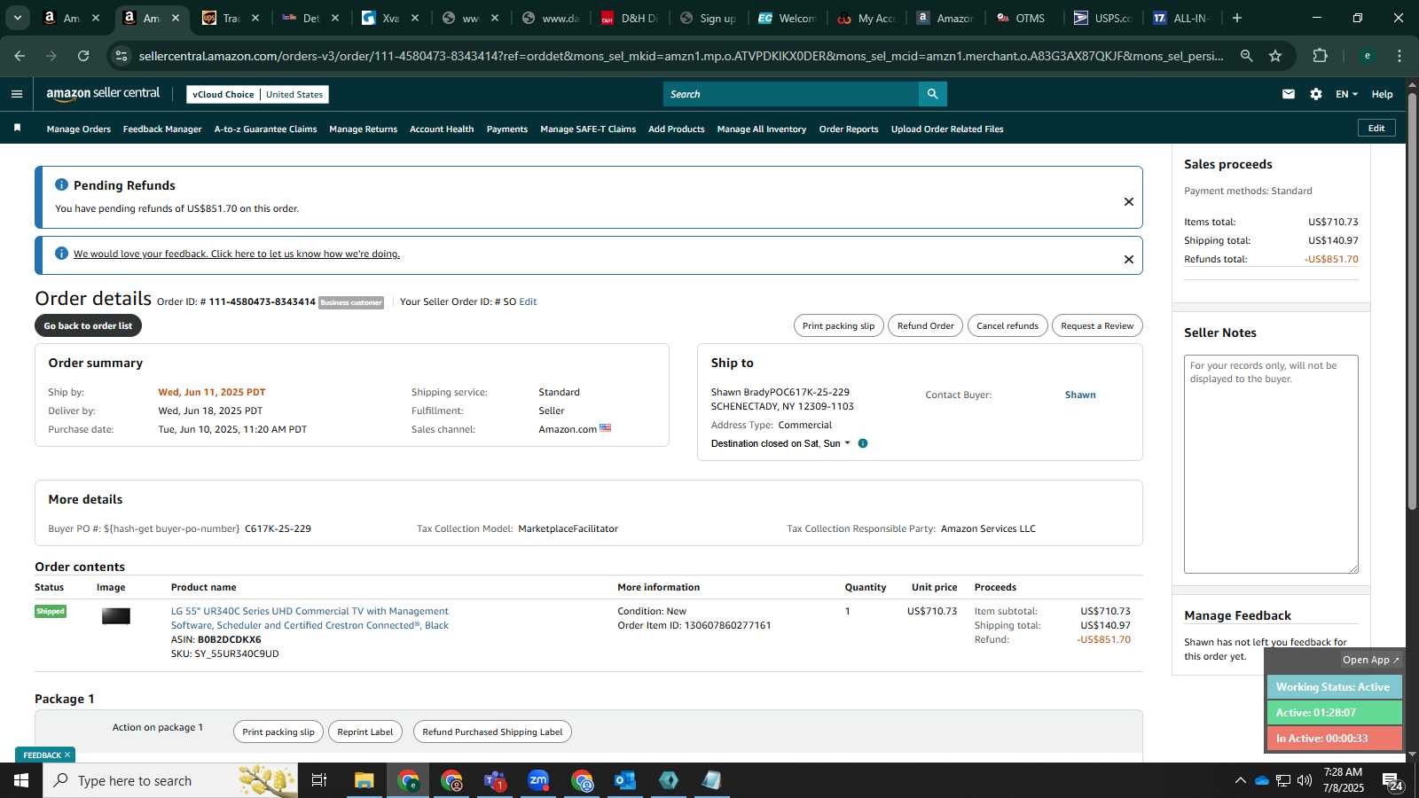Open browser extensions puzzle icon
This screenshot has height=798, width=1419.
coord(1320,56)
